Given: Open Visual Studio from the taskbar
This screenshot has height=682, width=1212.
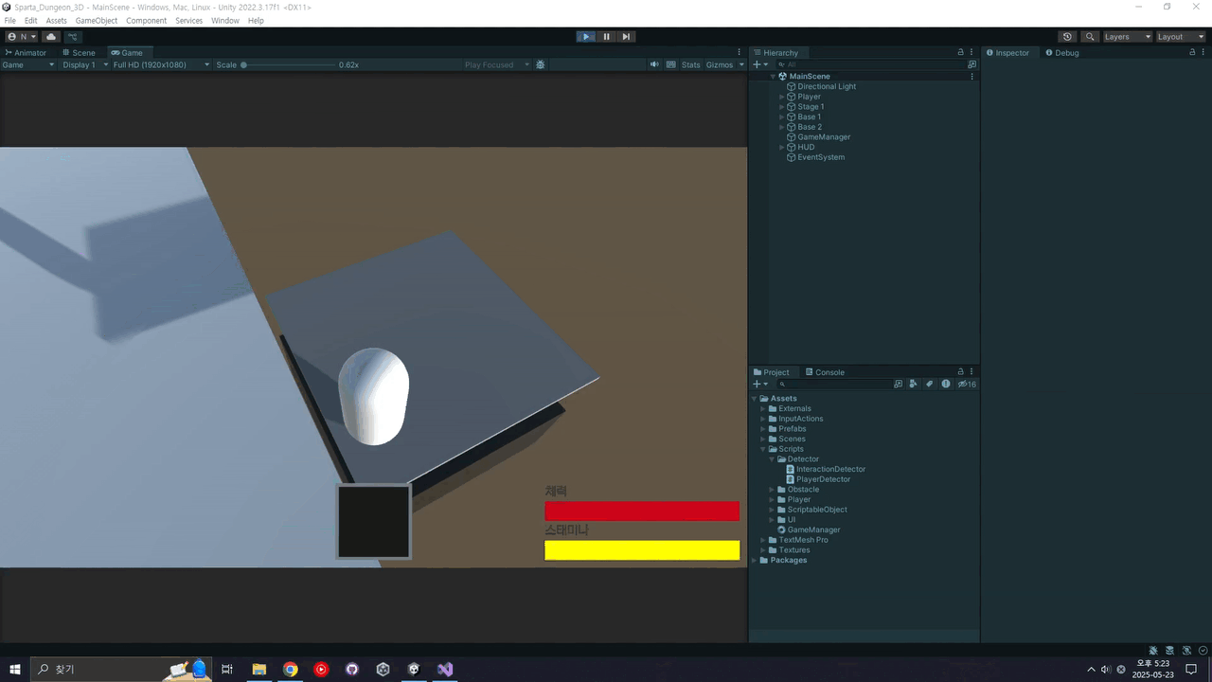Looking at the screenshot, I should click(x=445, y=669).
